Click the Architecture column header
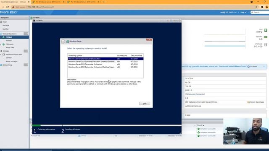Viewport: 269px width, 151px height. (x=122, y=56)
